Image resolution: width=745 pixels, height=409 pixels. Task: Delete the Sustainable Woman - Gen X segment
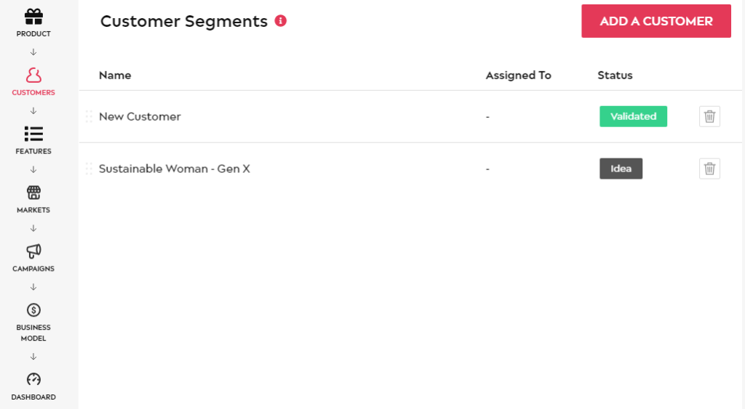click(x=709, y=169)
